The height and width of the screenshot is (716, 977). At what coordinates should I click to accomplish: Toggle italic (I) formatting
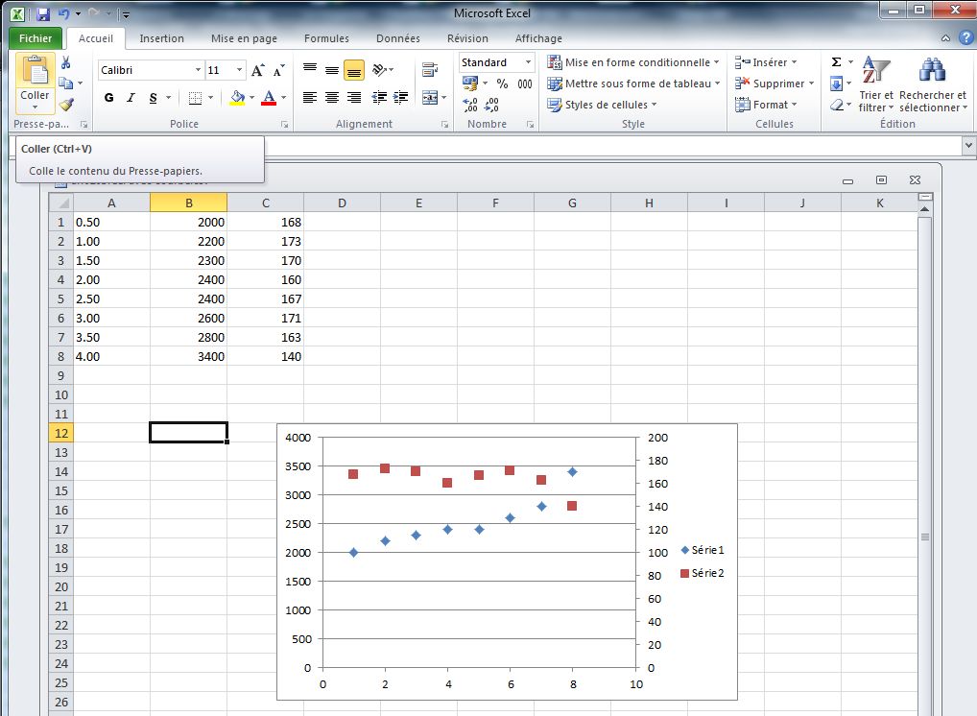coord(131,98)
